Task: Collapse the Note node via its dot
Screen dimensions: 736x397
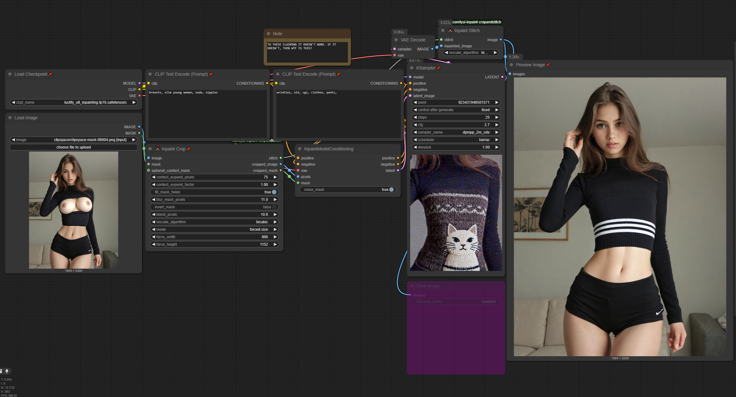Action: pos(268,34)
